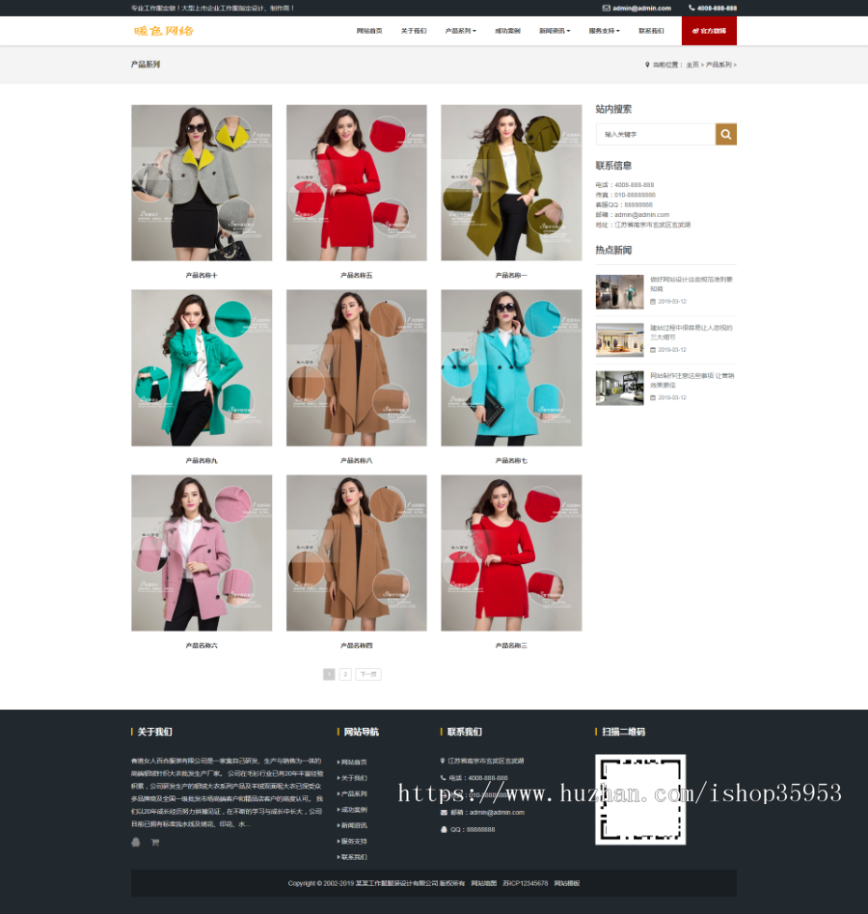Screen dimensions: 868x914
Task: Click the calendar icon under the second hot news item
Action: click(653, 350)
